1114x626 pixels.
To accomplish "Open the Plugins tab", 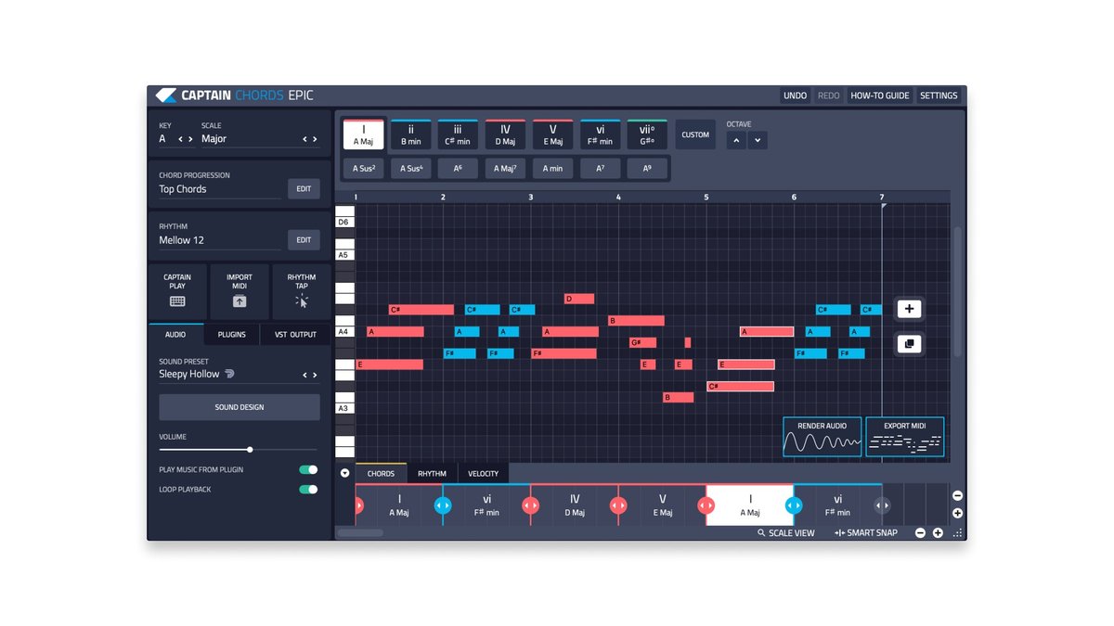I will pyautogui.click(x=231, y=335).
